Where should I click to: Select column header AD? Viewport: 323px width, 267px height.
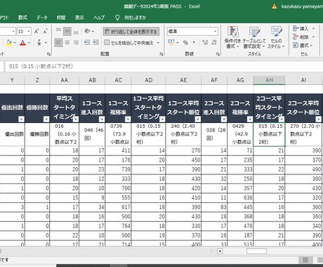148,80
